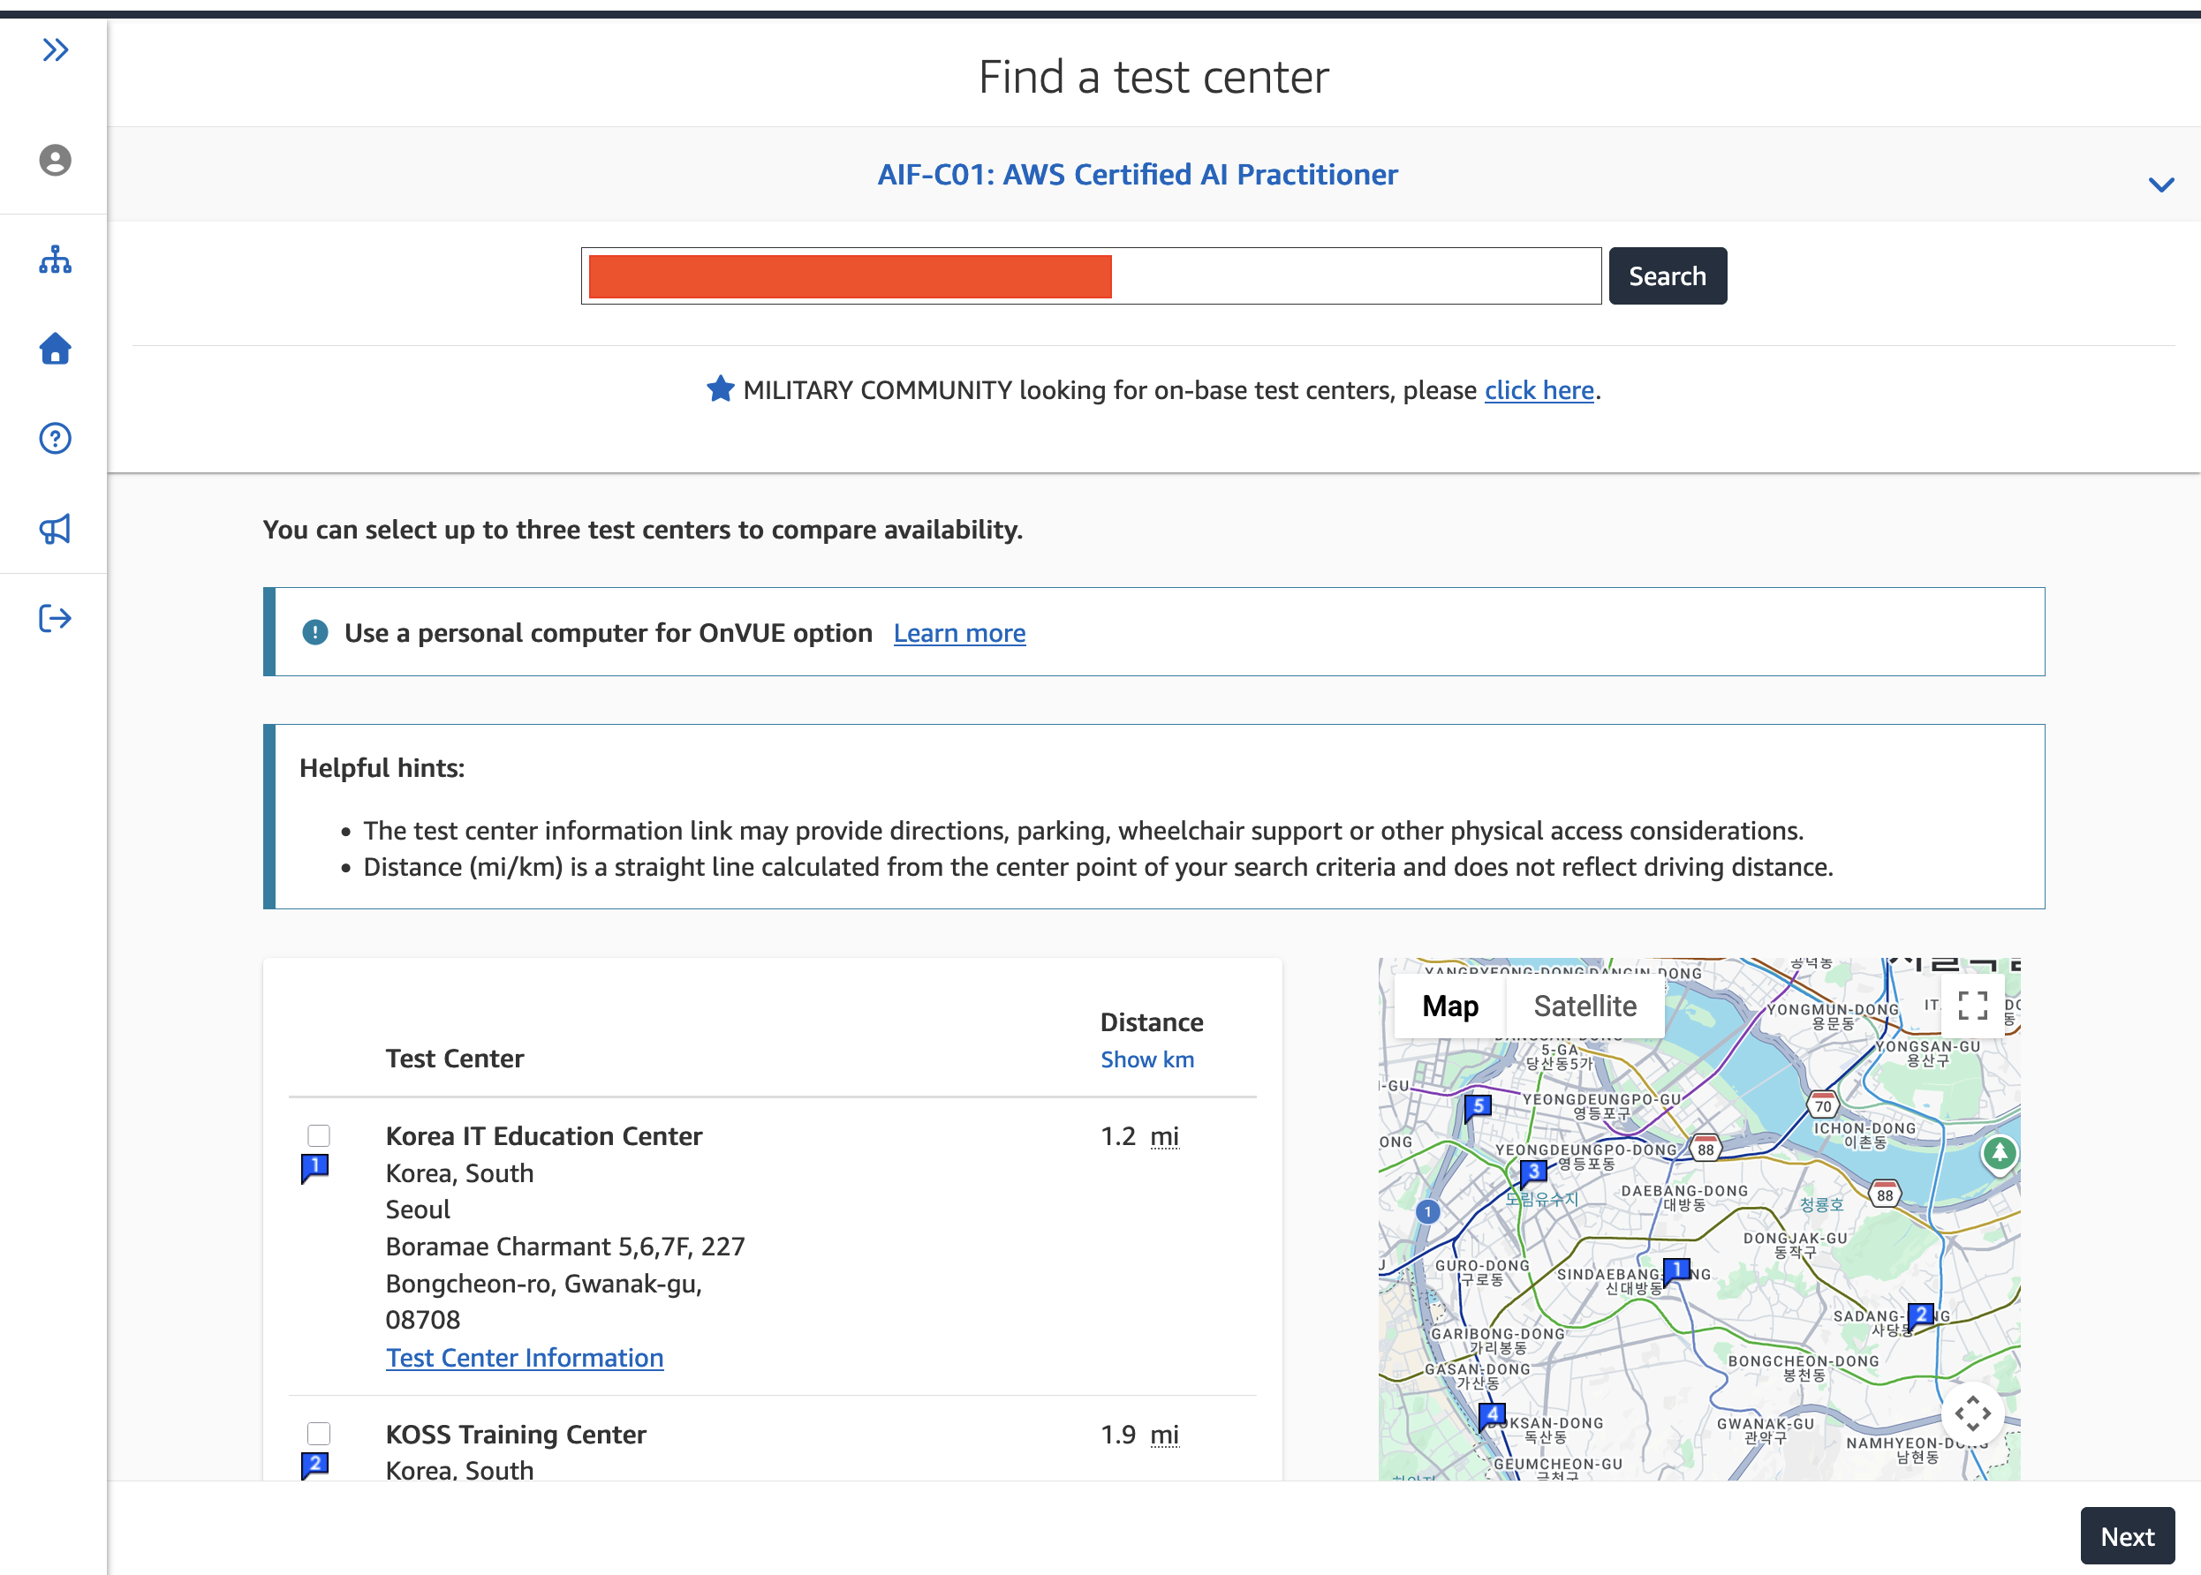The height and width of the screenshot is (1575, 2201).
Task: Check the Korea IT Education Center checkbox
Action: (318, 1135)
